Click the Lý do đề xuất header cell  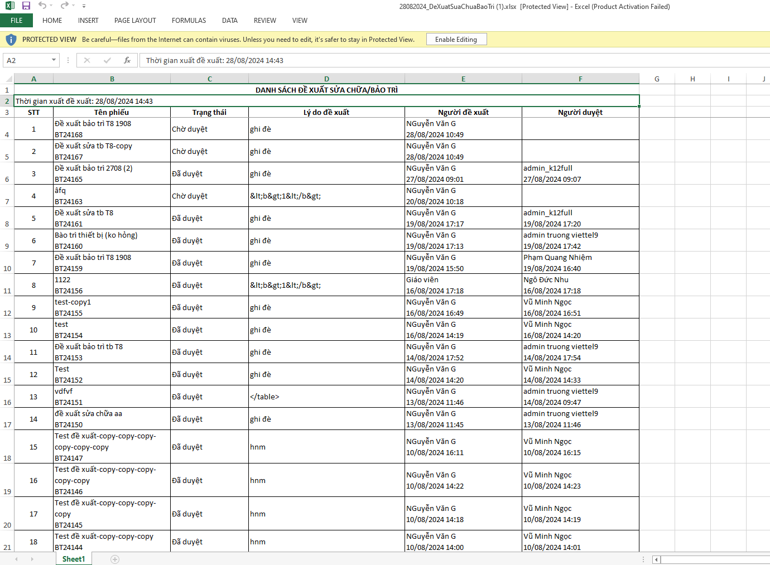click(x=326, y=112)
